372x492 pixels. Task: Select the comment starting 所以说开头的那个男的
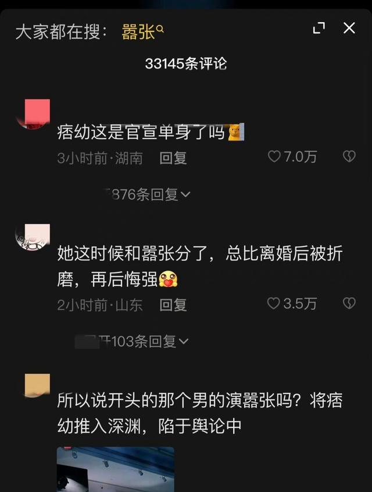pos(200,413)
